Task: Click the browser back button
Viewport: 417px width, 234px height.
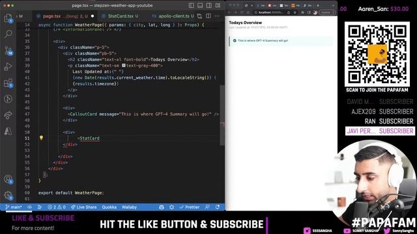Action: pos(229,12)
